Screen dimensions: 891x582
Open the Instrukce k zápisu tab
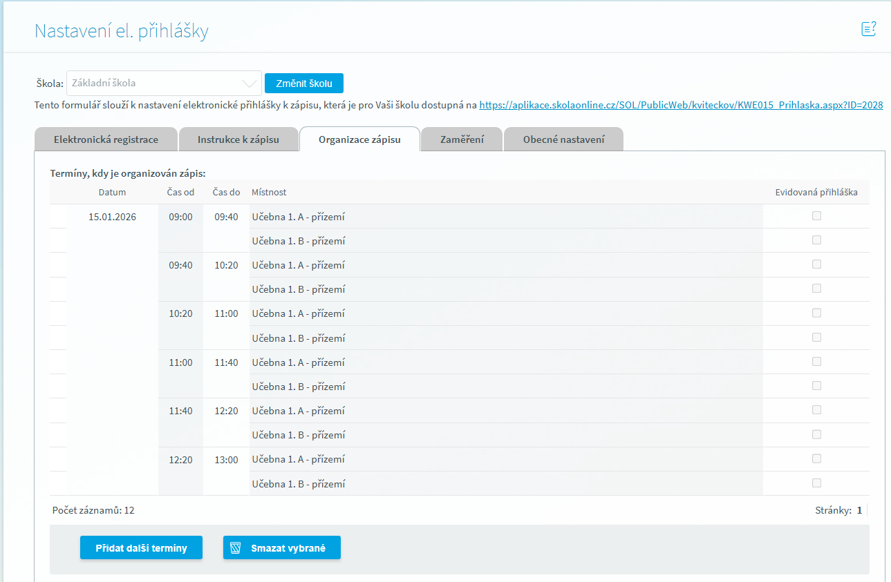[238, 139]
